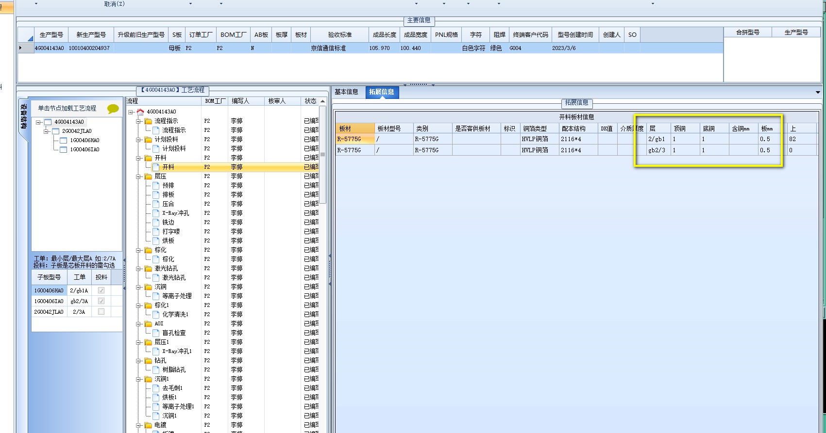Click the document icon of 打字唛 step

click(156, 231)
